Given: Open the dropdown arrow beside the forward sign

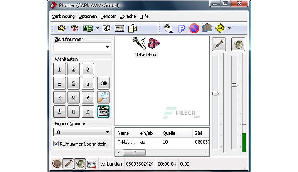Looking at the screenshot, I should click(230, 28).
